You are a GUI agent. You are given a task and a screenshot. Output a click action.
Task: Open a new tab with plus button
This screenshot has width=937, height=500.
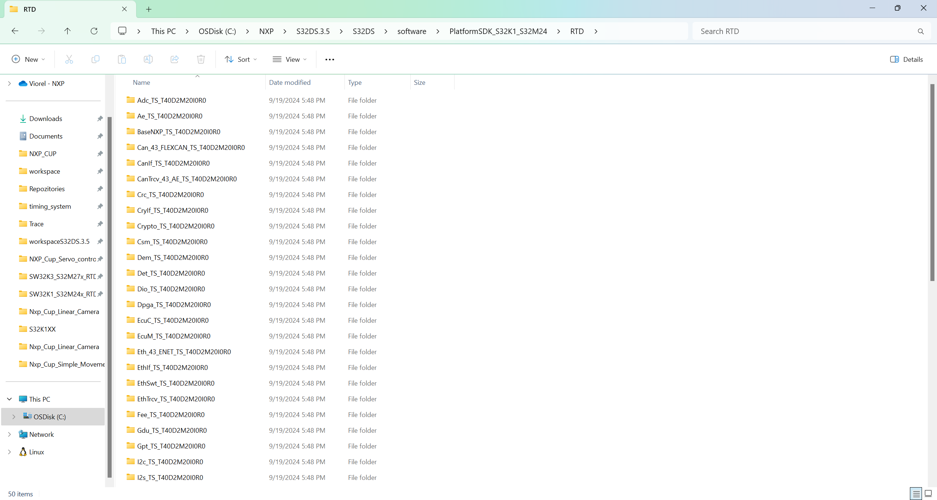point(149,9)
